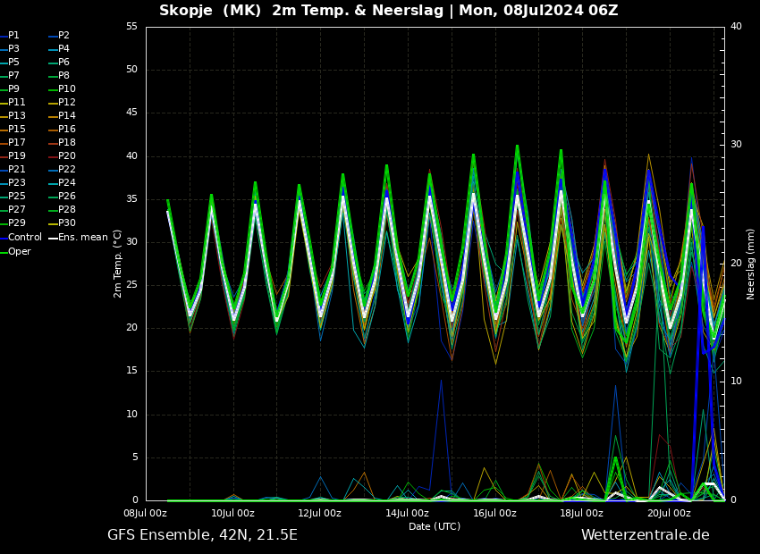Select the Control run legend entry
Screen dimensions: 760x554
click(24, 238)
